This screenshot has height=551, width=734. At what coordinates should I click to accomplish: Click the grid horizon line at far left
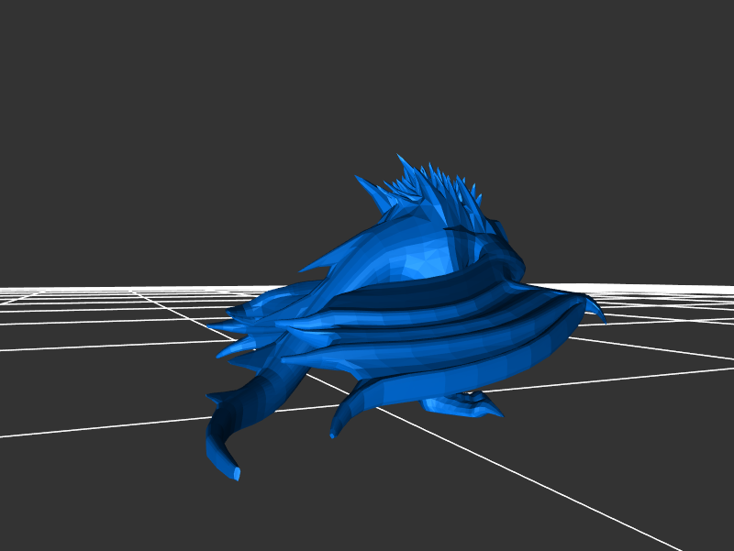tap(28, 290)
